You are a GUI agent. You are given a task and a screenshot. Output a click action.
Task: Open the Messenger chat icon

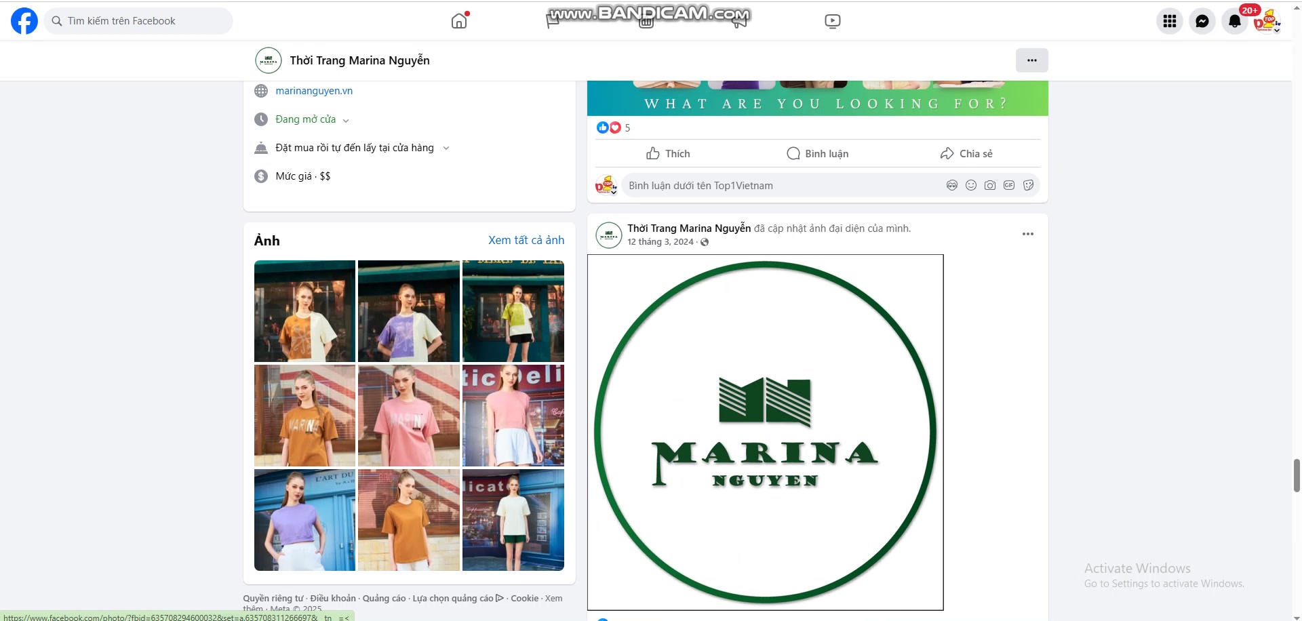click(1202, 21)
